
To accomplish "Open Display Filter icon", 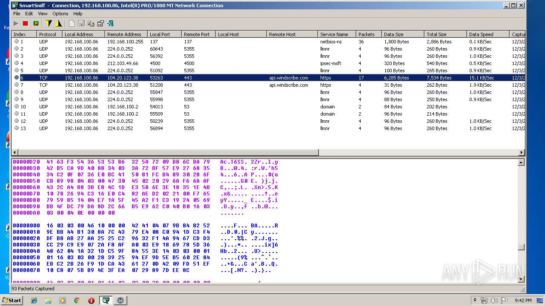I will point(58,23).
